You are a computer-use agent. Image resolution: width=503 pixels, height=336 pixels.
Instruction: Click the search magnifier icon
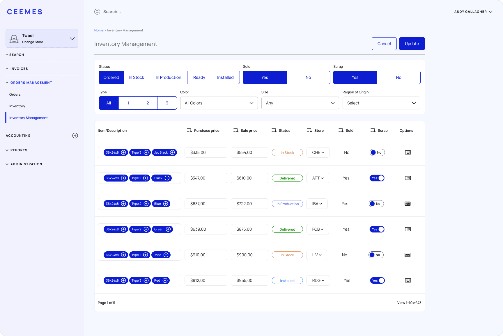[x=97, y=12]
